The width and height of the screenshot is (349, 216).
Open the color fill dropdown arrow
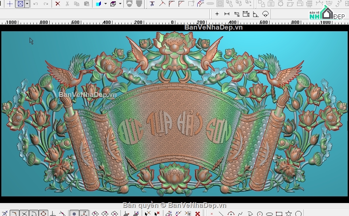(105, 4)
